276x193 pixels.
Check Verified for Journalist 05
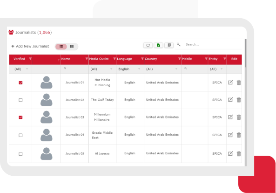click(x=20, y=154)
